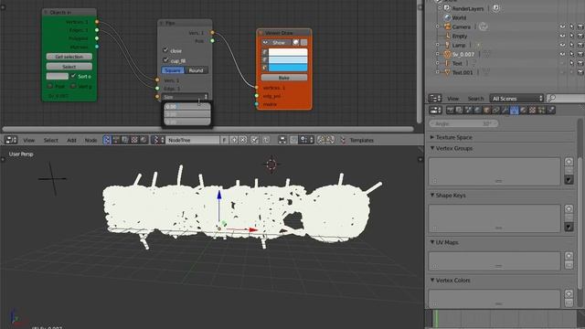Open the Modifiers wrench tab

pos(505,110)
